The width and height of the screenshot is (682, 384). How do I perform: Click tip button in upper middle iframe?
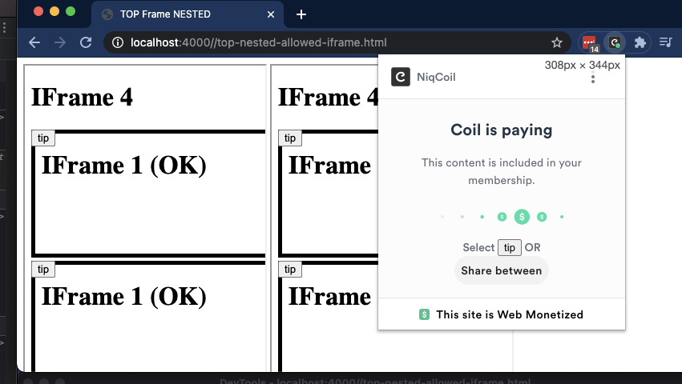[x=290, y=138]
